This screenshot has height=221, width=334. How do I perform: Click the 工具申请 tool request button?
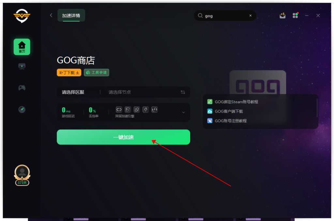tap(97, 73)
